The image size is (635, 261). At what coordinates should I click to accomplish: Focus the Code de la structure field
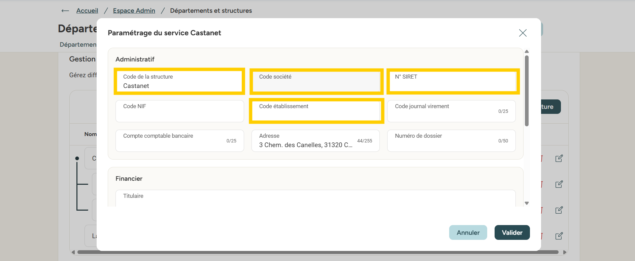[179, 81]
